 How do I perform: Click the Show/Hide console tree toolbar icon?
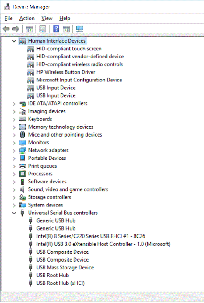point(30,29)
